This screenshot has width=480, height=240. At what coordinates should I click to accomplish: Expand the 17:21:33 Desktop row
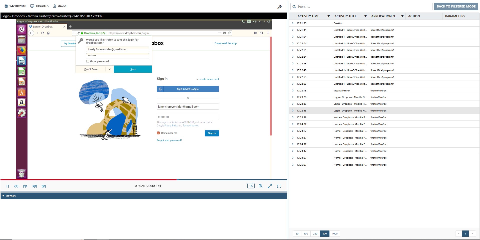tap(293, 23)
